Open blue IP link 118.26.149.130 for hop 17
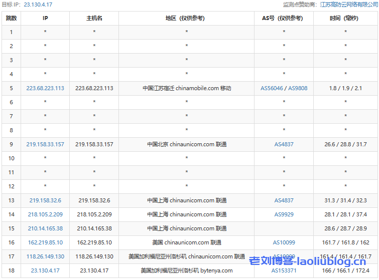Screen dimensions: 379x280 pos(45,256)
